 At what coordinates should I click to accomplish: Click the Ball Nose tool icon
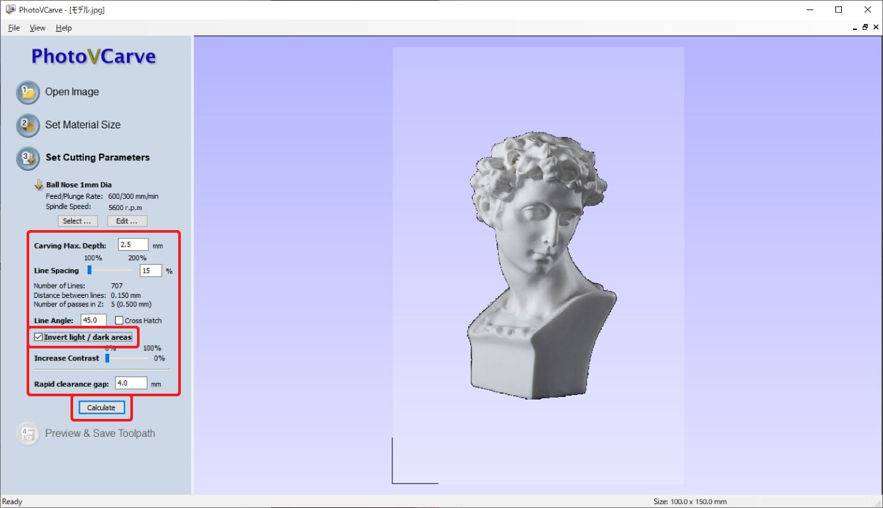point(39,185)
